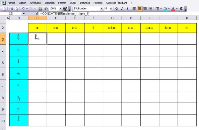Click the Drawing toolbar icon
This screenshot has width=199, height=130.
(x=46, y=9)
